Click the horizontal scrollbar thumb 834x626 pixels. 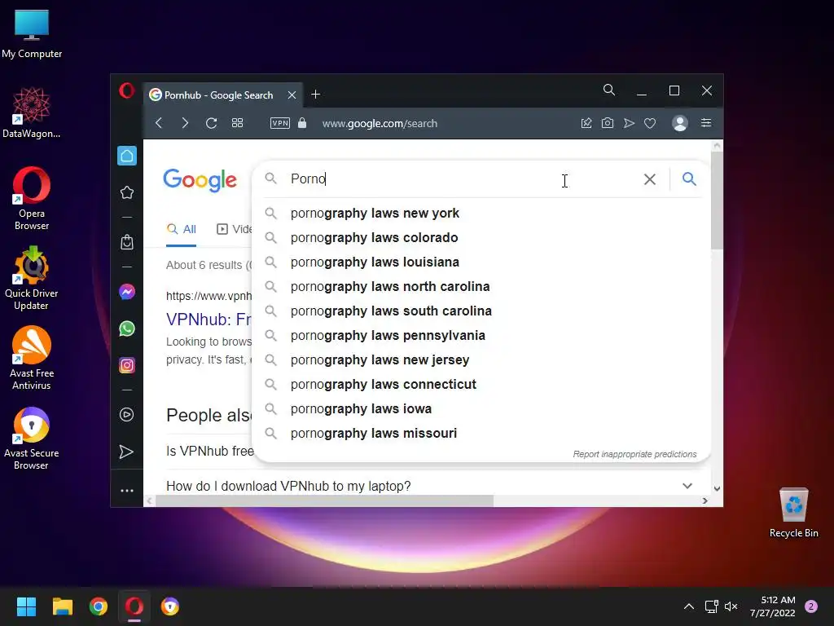coord(324,501)
